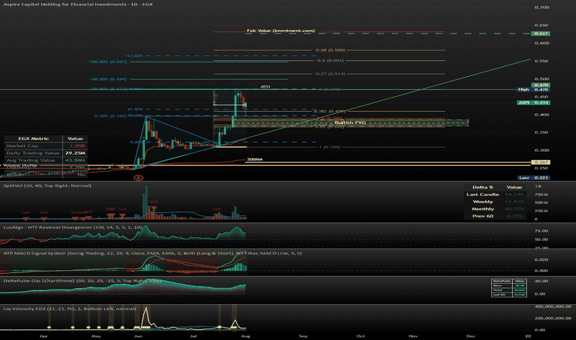
Task: Select the ATP MACD Signal System title
Action: [x=153, y=253]
